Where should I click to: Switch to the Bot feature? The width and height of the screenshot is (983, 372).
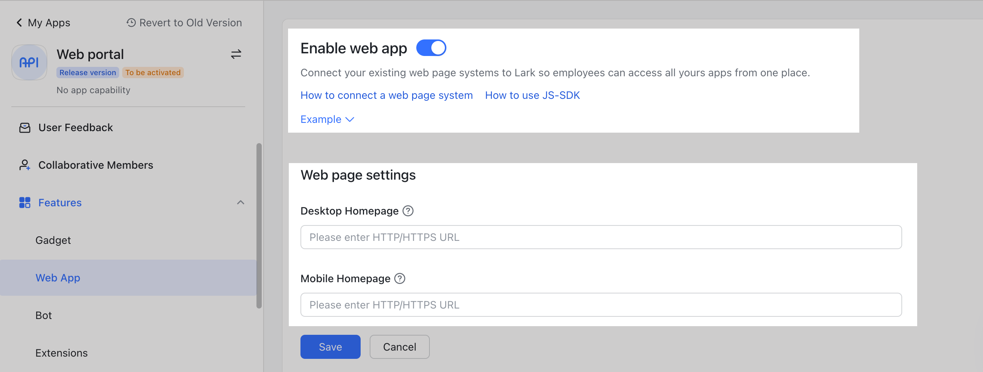(x=44, y=315)
